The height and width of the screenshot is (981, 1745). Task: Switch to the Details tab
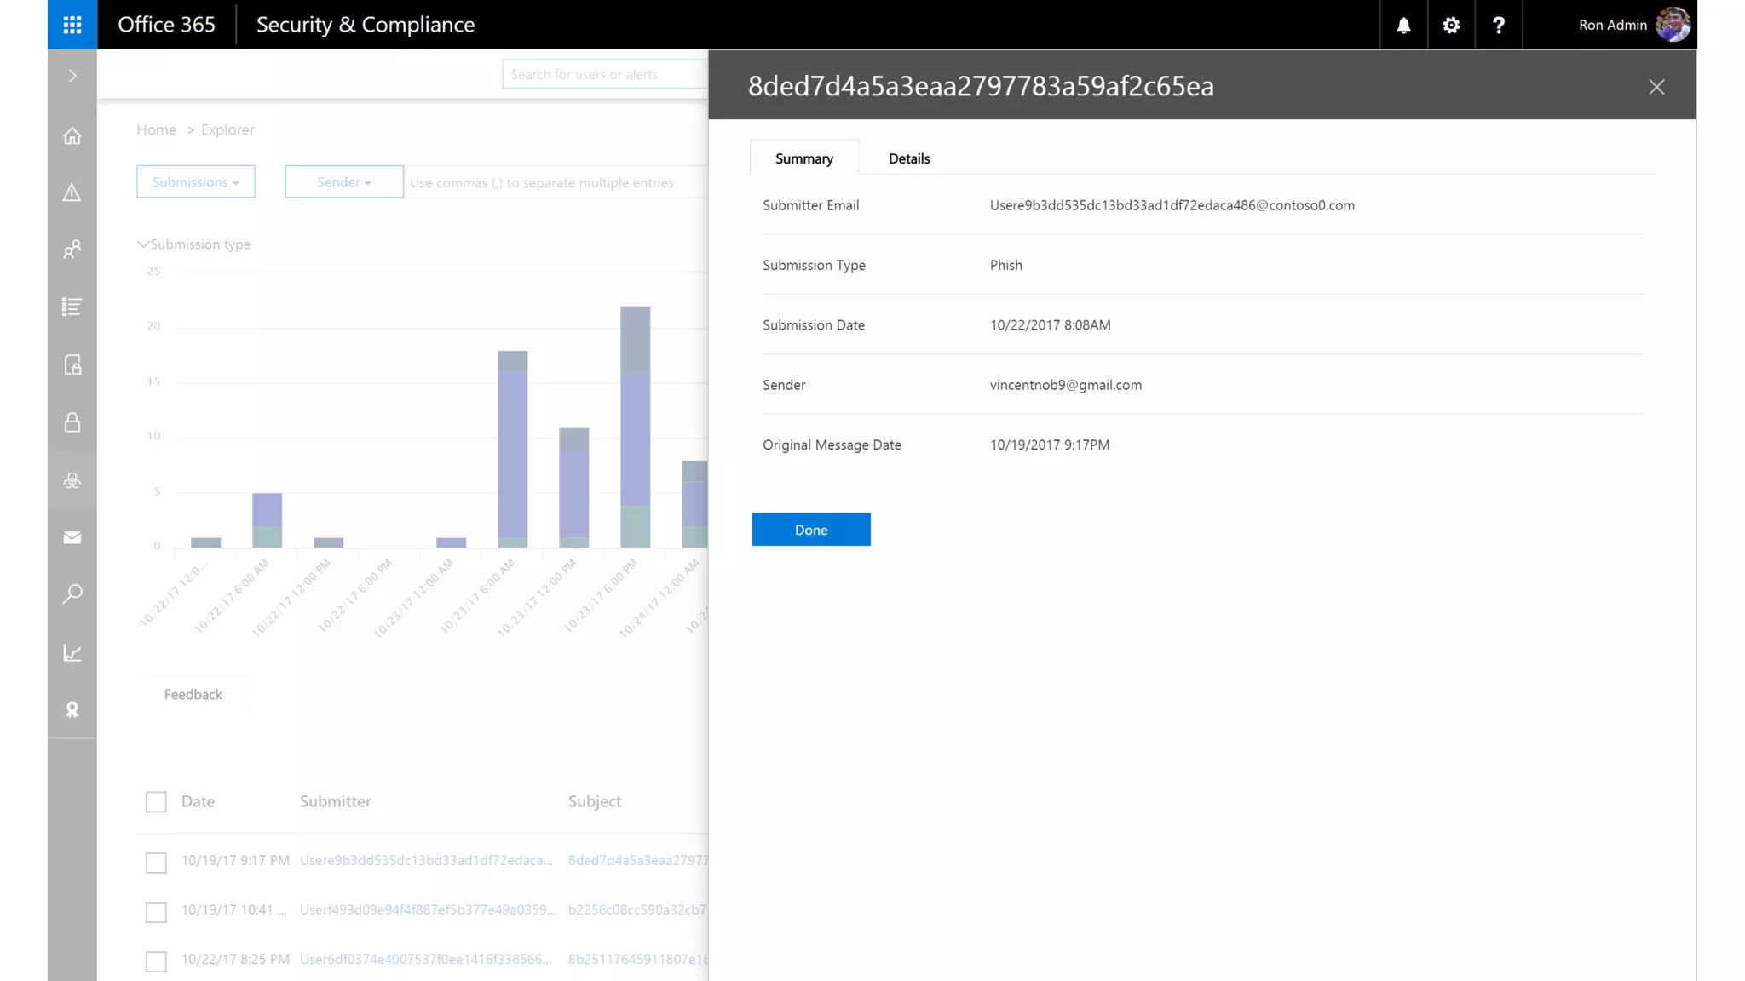(908, 158)
